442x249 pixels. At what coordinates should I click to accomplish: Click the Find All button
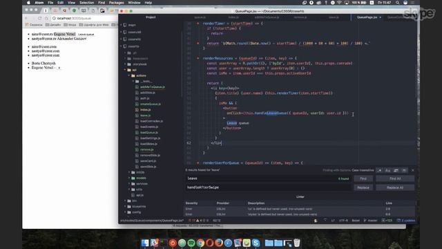coord(395,178)
